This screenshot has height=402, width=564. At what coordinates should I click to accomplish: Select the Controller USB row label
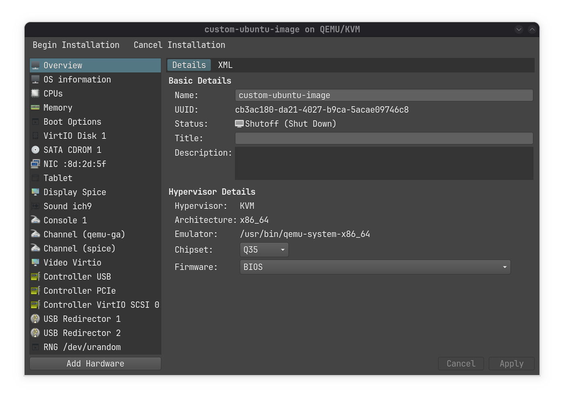77,277
